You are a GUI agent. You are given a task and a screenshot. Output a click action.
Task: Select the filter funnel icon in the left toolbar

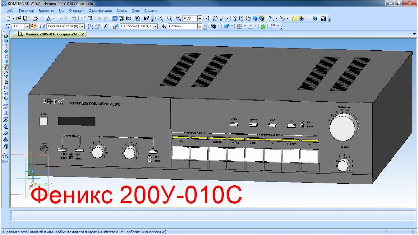(x=6, y=77)
